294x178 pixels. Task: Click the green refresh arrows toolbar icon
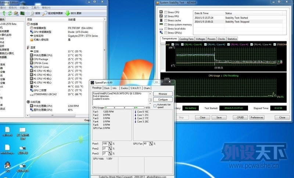[10, 13]
